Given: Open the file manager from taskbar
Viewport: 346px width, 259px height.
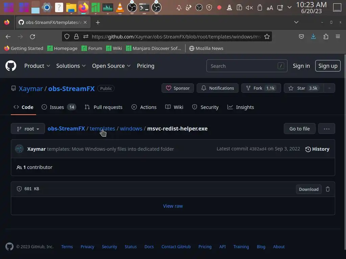Looking at the screenshot, I should pyautogui.click(x=71, y=8).
